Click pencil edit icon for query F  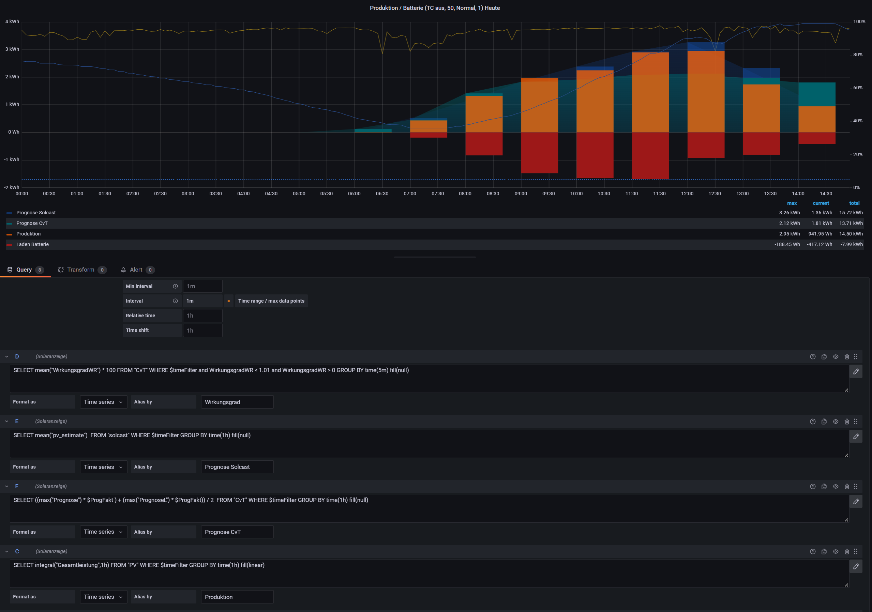[856, 501]
